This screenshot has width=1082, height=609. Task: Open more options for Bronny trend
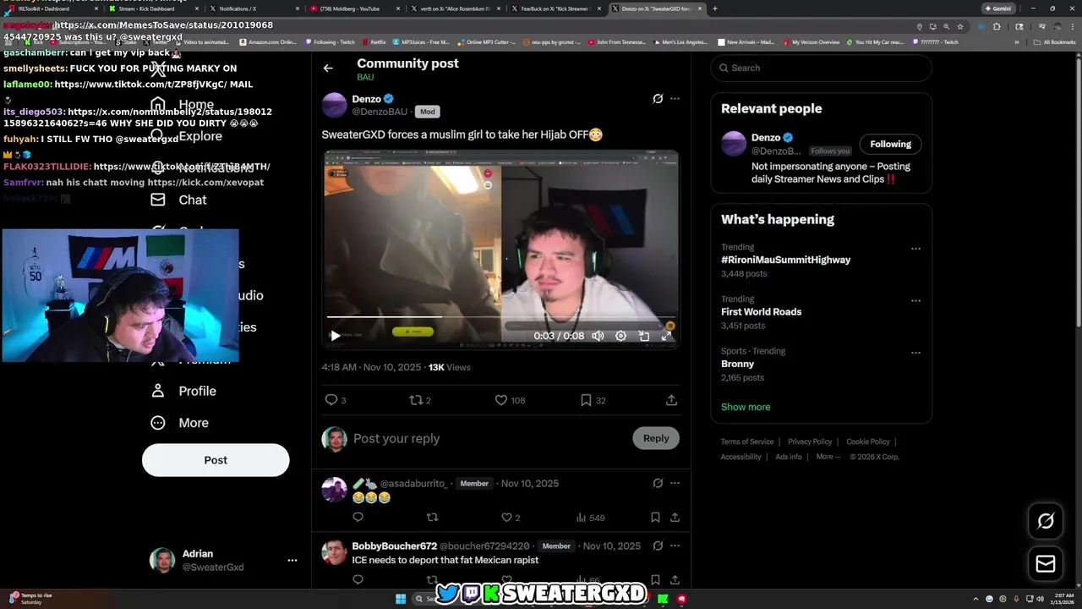point(915,353)
